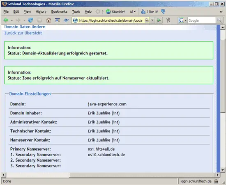Image resolution: width=226 pixels, height=185 pixels.
Task: Click Erik Zuehlke in Nameserver Kontakt row
Action: [104, 140]
